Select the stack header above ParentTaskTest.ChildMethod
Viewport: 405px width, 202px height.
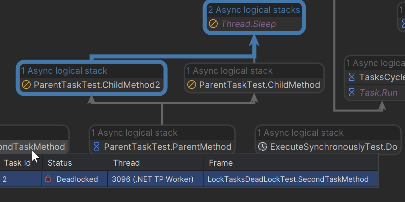click(x=230, y=71)
